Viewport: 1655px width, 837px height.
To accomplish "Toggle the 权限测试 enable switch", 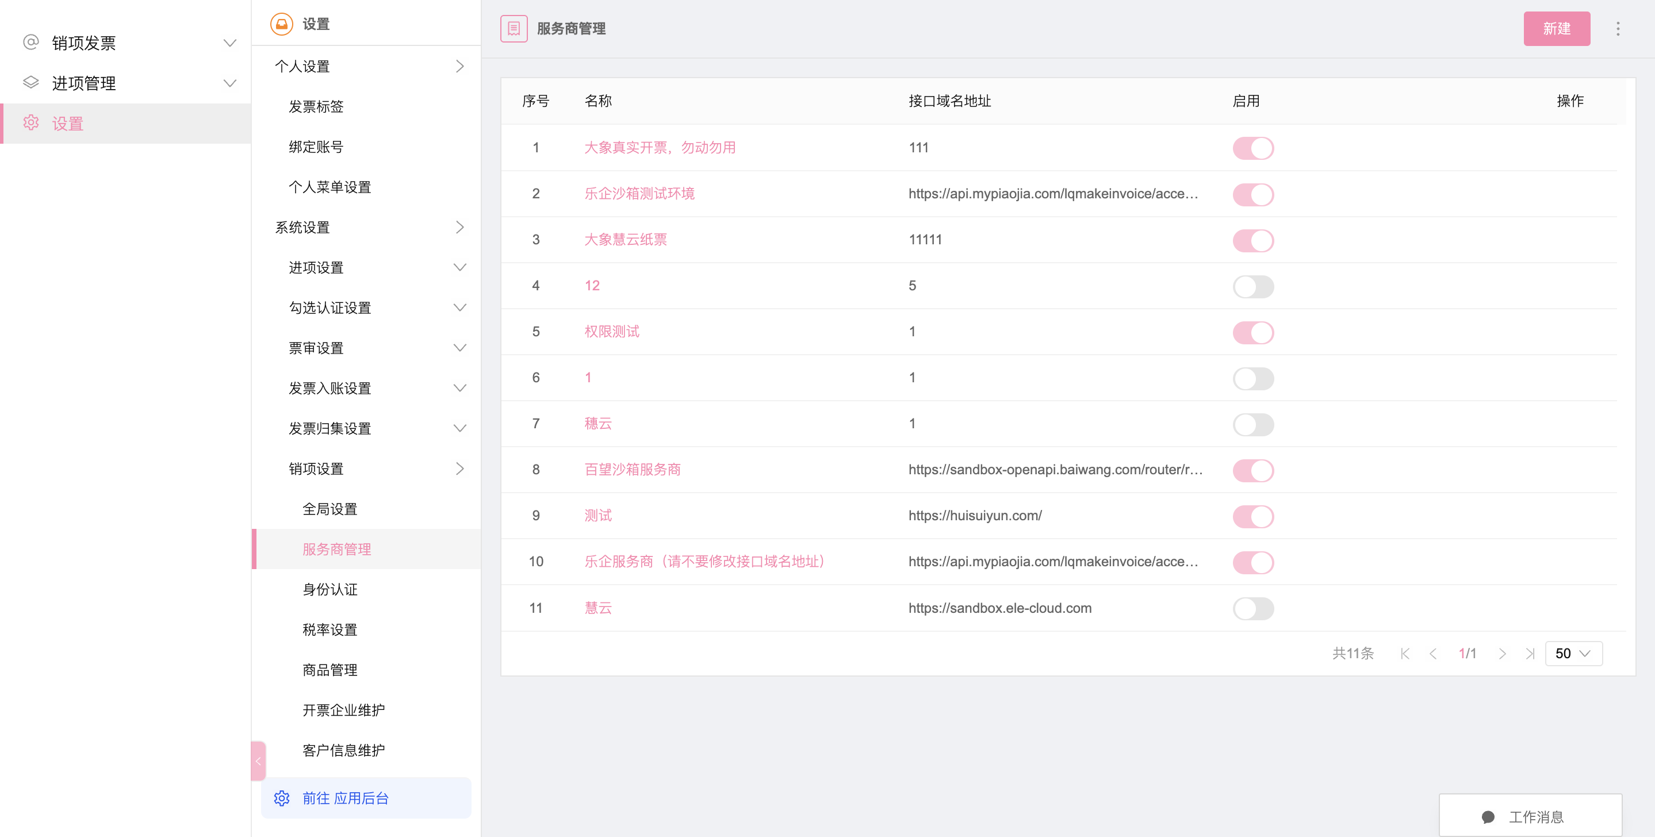I will (1253, 332).
